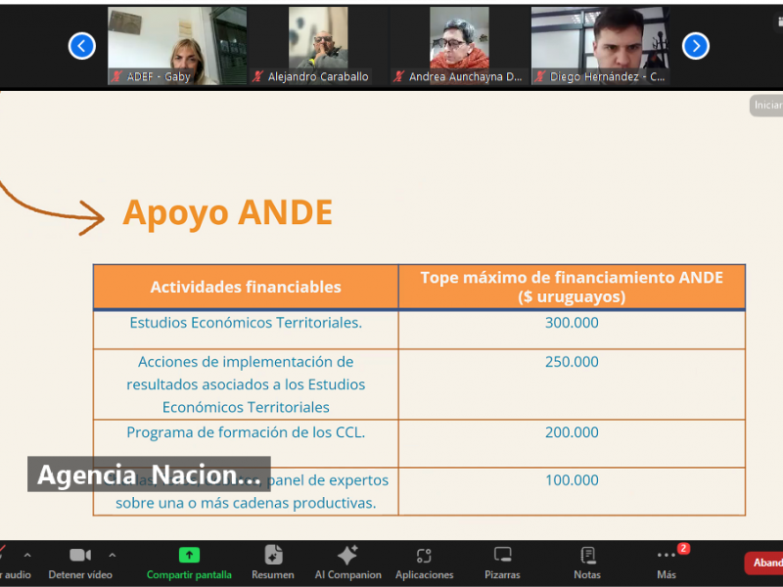Image resolution: width=783 pixels, height=587 pixels.
Task: Click 'Actividades financiables' table header
Action: (x=246, y=287)
